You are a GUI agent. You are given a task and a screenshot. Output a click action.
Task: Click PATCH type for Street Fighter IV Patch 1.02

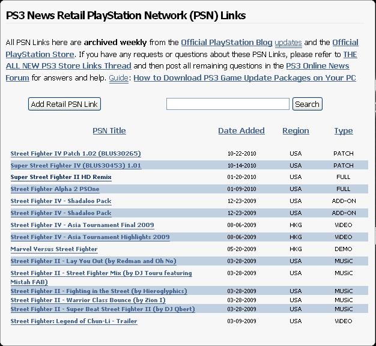tap(344, 153)
